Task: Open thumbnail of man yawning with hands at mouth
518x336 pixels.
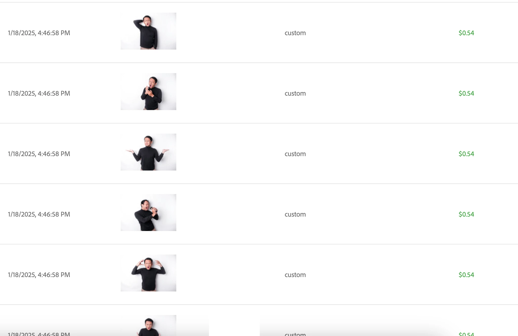Action: coord(148,92)
